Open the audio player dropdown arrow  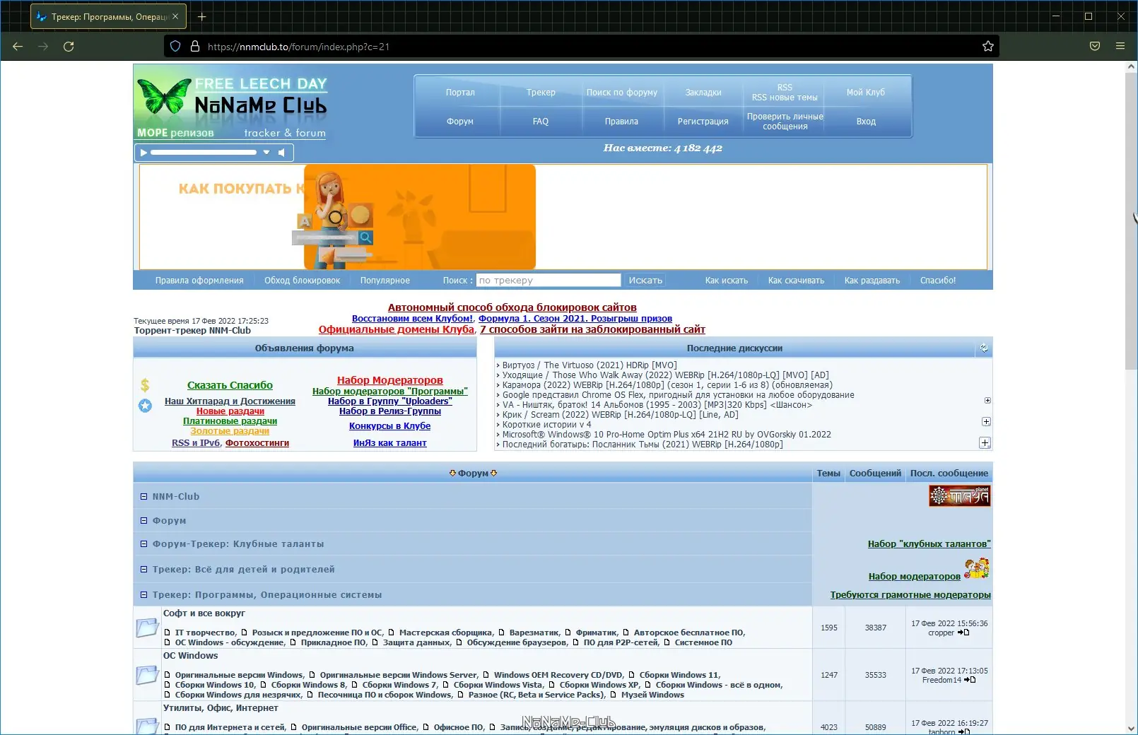266,153
